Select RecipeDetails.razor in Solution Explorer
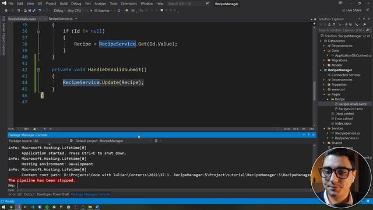 352,104
